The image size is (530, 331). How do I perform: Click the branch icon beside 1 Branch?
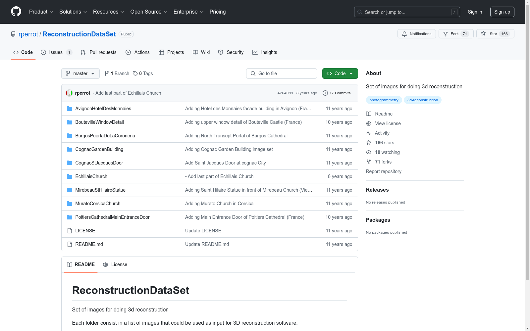[x=107, y=73]
